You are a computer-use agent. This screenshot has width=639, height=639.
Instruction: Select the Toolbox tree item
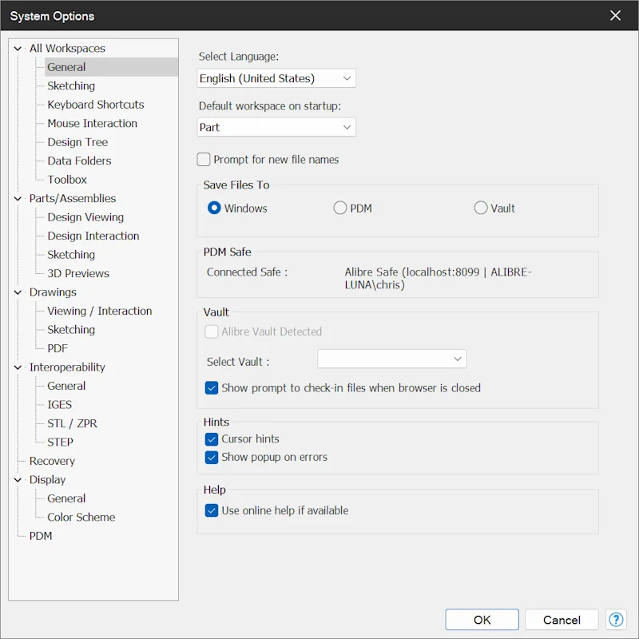click(x=67, y=180)
